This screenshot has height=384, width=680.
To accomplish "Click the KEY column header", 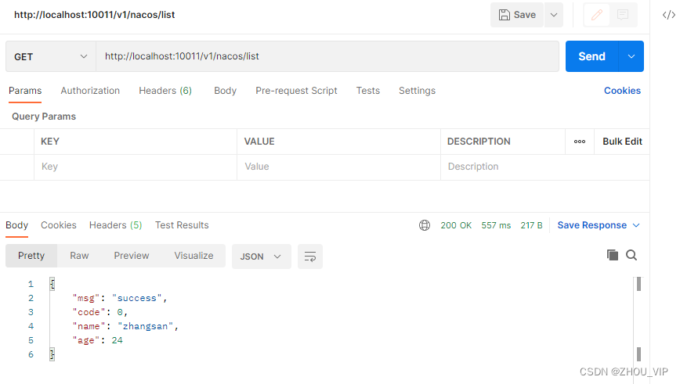I will (x=50, y=142).
